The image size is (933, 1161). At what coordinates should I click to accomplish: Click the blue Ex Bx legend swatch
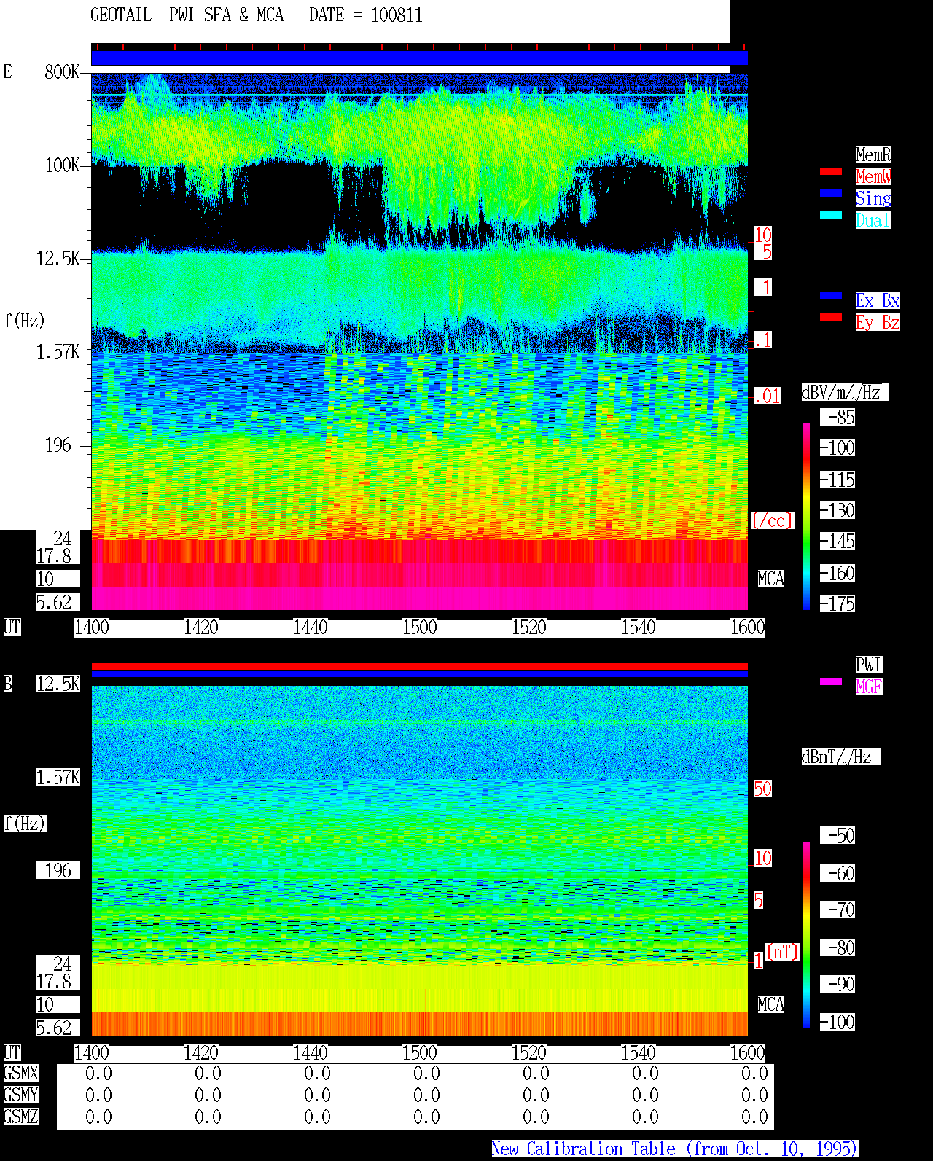pos(831,295)
